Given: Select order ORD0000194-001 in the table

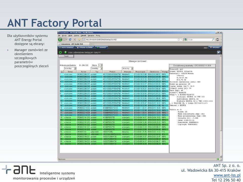Looking at the screenshot, I should click(114, 137).
